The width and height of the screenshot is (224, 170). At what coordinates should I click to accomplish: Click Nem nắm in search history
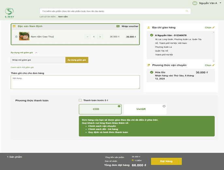63,17
